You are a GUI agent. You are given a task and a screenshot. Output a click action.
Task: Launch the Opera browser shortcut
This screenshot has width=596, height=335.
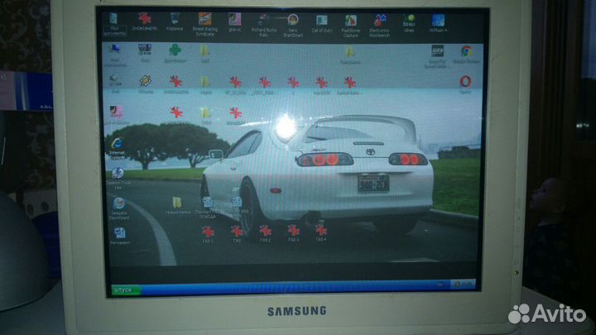(465, 84)
